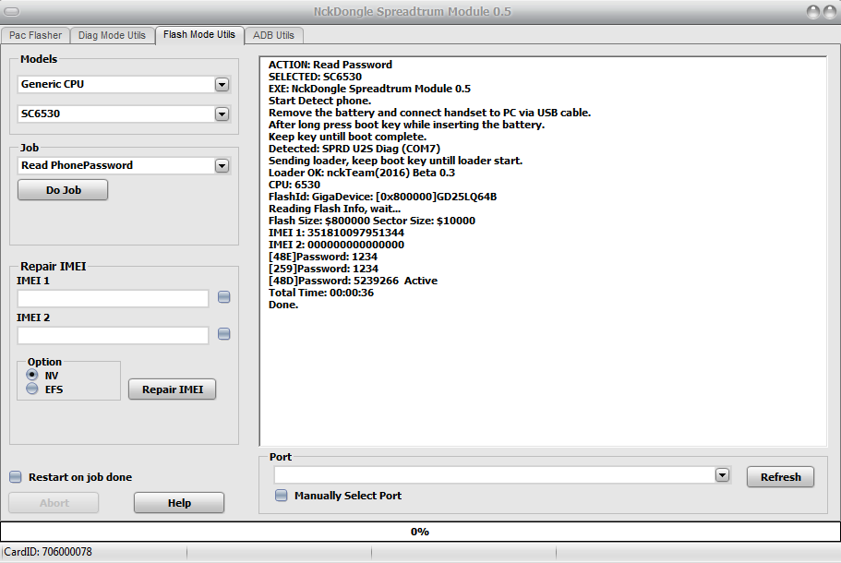
Task: Open the SC6530 CPU dropdown arrow
Action: 222,114
